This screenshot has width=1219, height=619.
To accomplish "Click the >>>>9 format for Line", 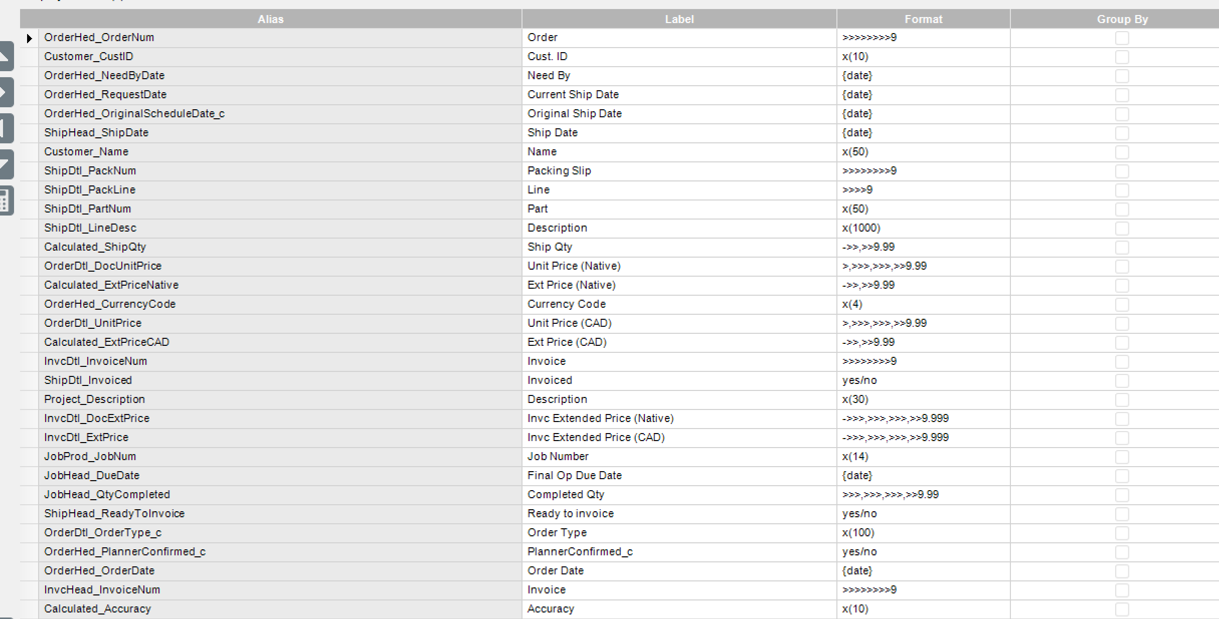I will 924,190.
